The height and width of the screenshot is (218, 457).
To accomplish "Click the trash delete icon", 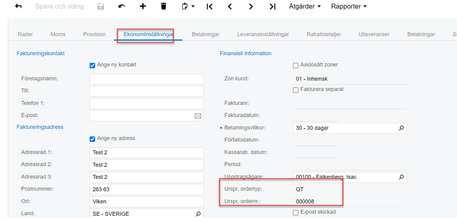I will (x=164, y=6).
